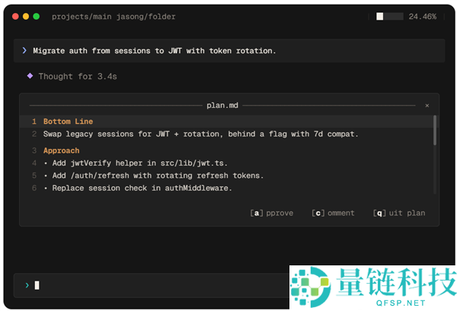The height and width of the screenshot is (311, 457).
Task: Click the green maximize window button
Action: (37, 16)
